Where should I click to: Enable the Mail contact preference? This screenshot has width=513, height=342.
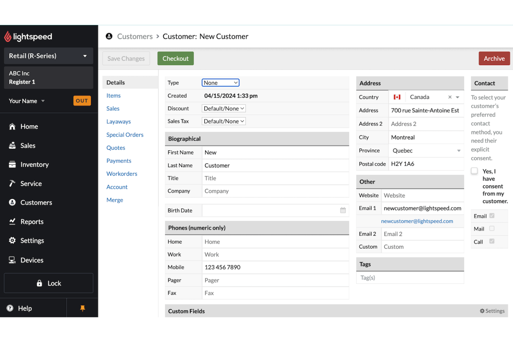[492, 229]
